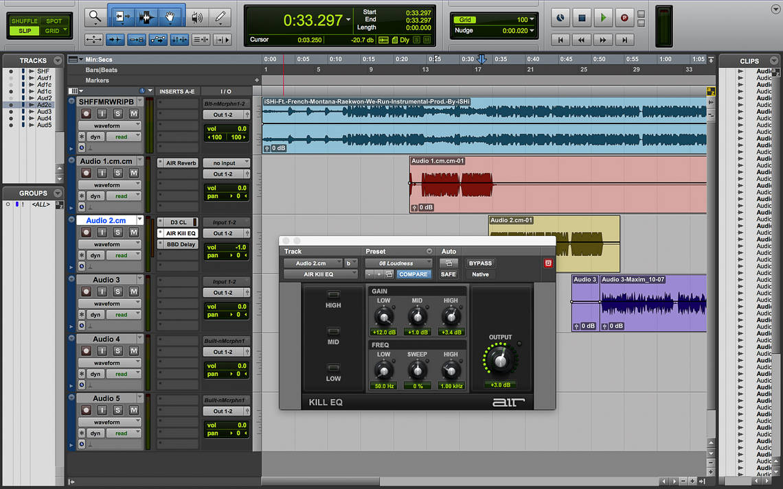Open the Groups list menu
This screenshot has width=783, height=489.
coord(58,193)
